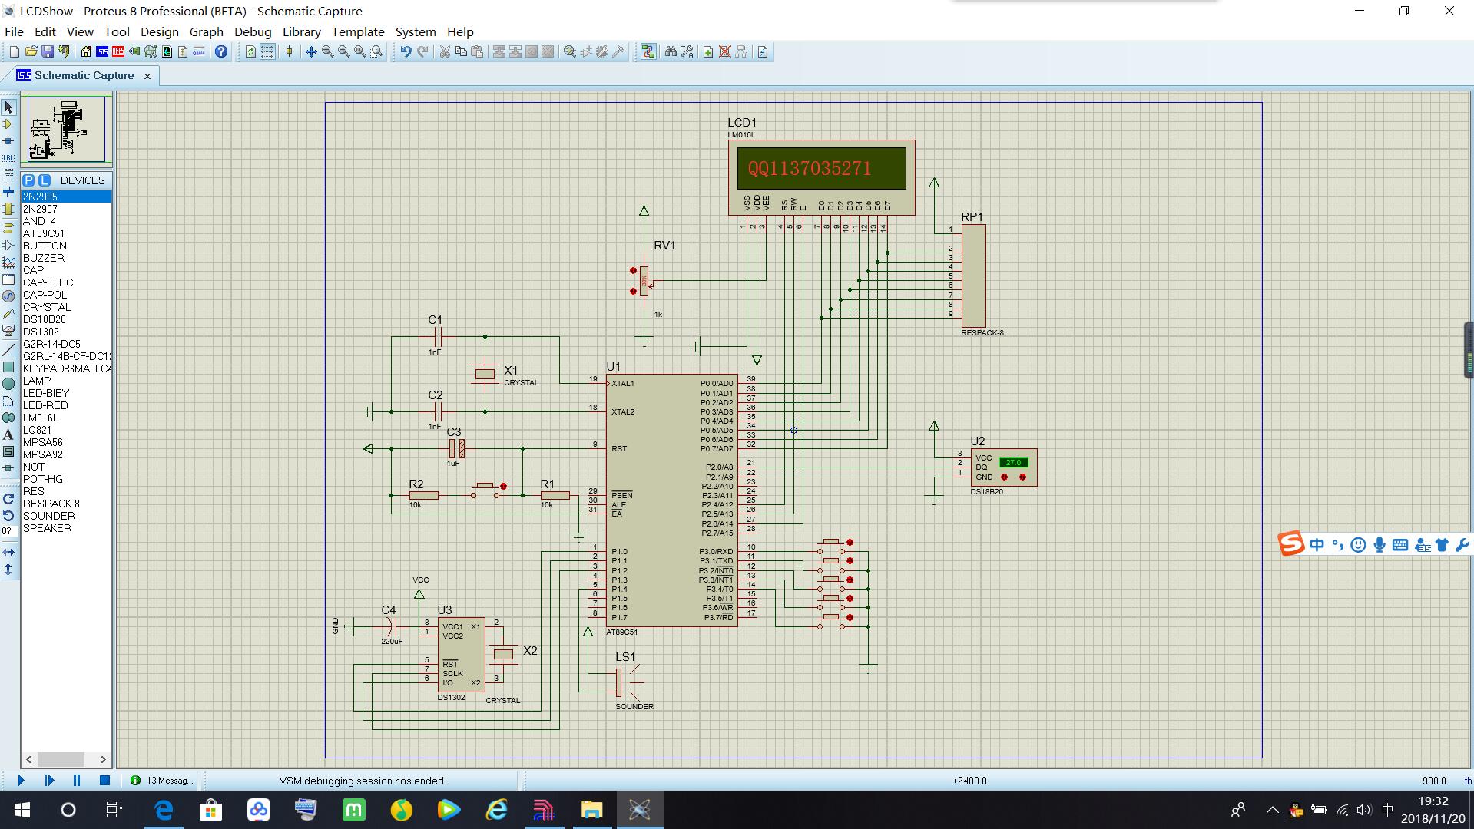Remove the current sheet icon

(x=724, y=52)
